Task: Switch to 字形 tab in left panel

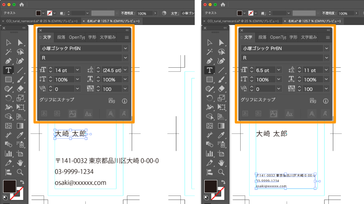Action: click(92, 37)
